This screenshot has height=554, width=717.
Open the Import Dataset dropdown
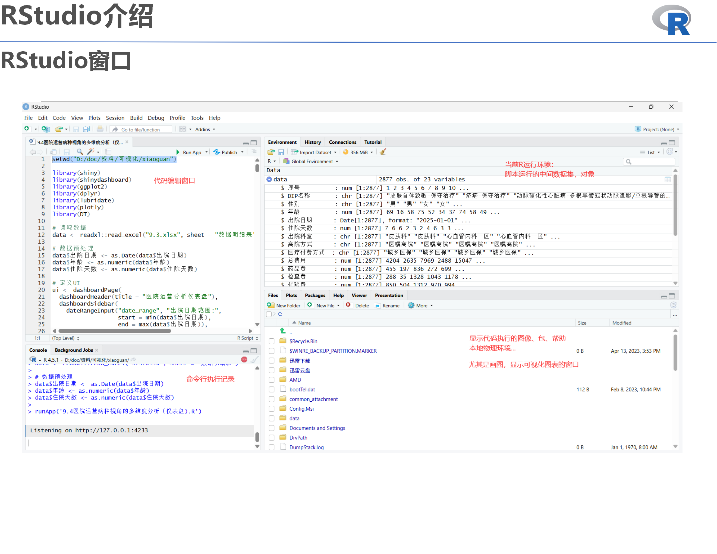tap(314, 152)
